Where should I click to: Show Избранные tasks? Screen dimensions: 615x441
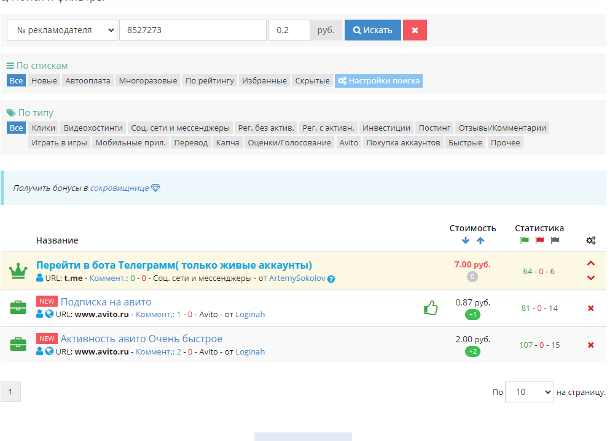click(264, 81)
